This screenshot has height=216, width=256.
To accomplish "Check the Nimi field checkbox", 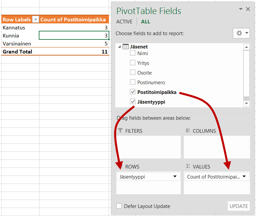I will [x=133, y=53].
